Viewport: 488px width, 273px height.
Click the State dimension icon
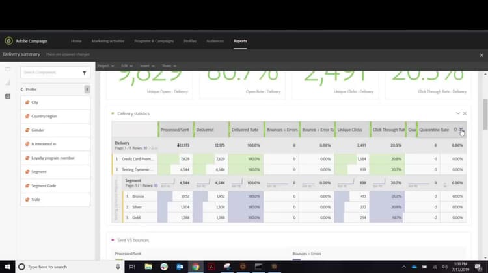point(27,200)
